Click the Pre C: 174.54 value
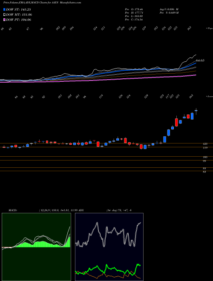The height and width of the screenshot is (281, 213). (x=134, y=20)
